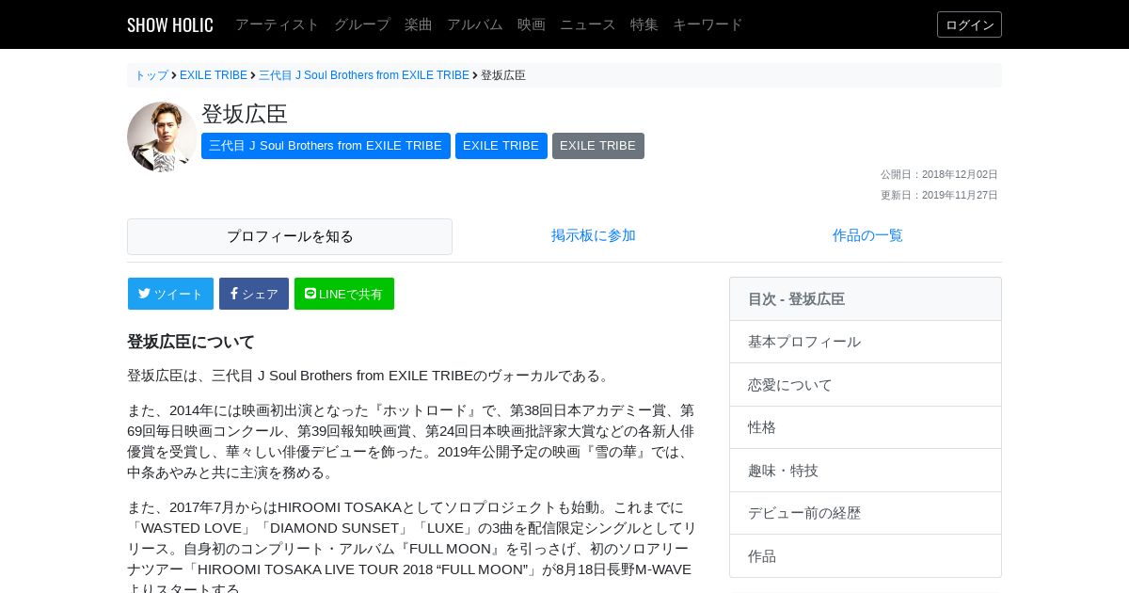Click the SHOW HOLIC site logo
Viewport: 1129px width, 593px height.
click(170, 24)
